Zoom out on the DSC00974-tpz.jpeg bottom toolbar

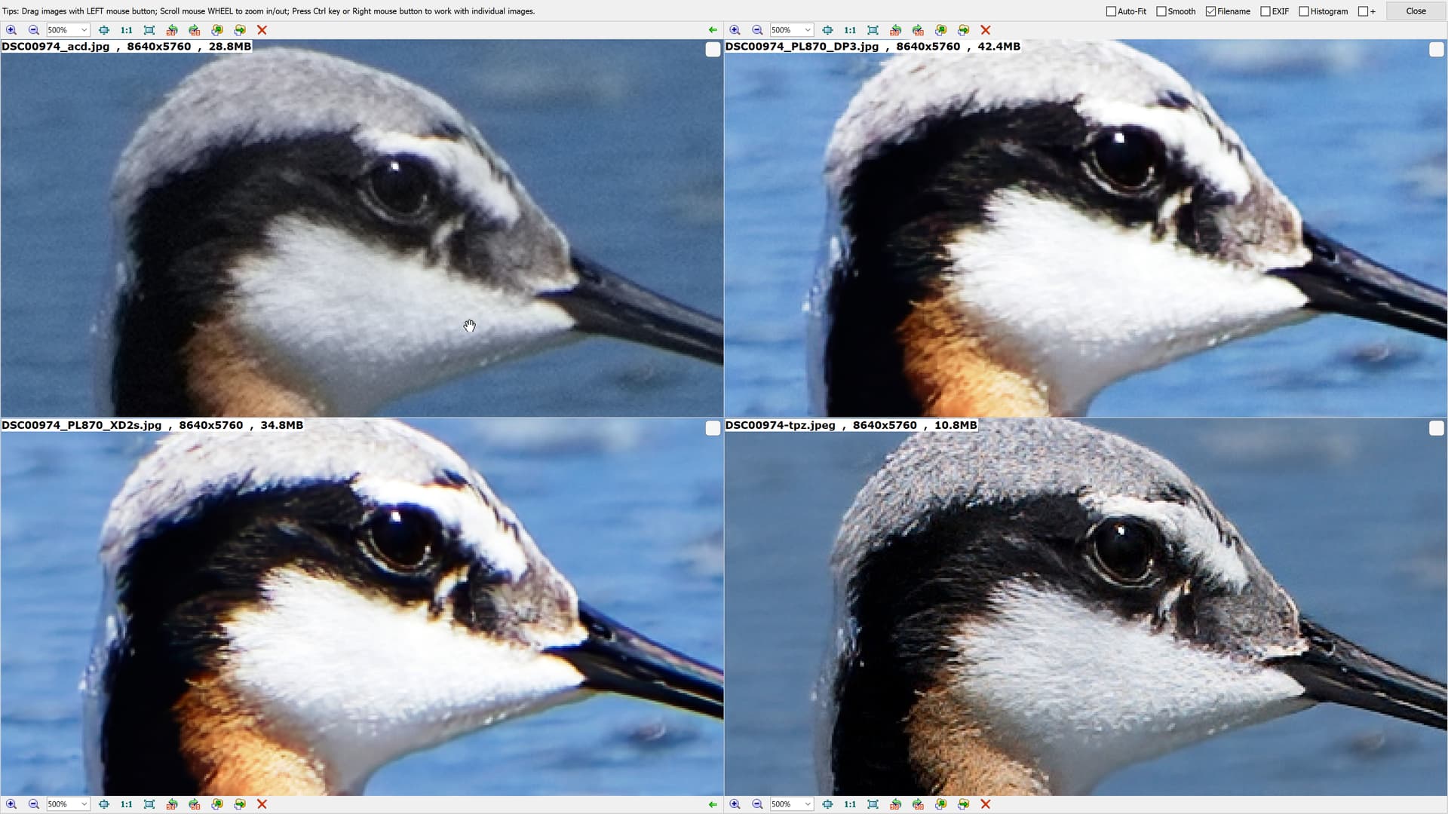coord(757,804)
